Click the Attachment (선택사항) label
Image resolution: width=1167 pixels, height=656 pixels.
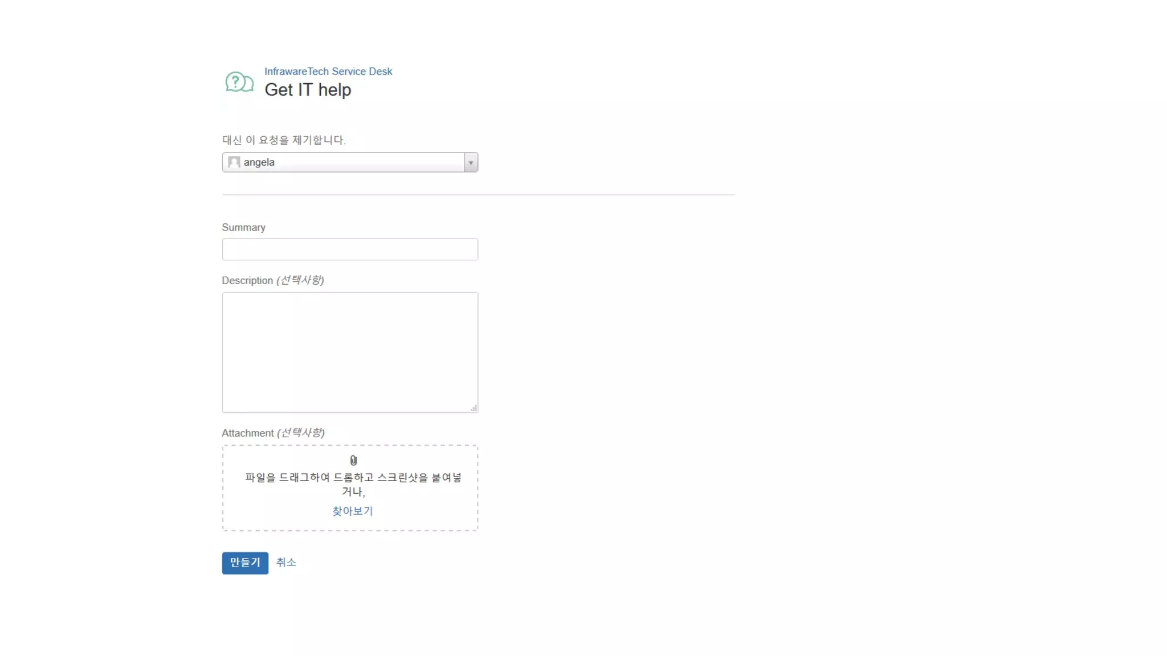tap(273, 433)
